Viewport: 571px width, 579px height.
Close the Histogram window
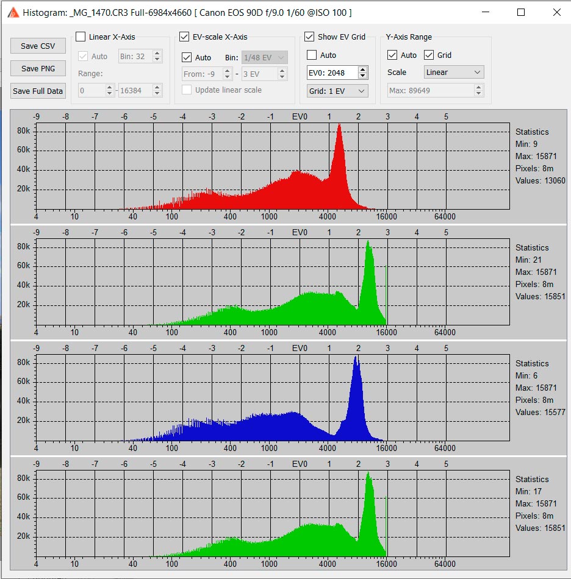555,12
